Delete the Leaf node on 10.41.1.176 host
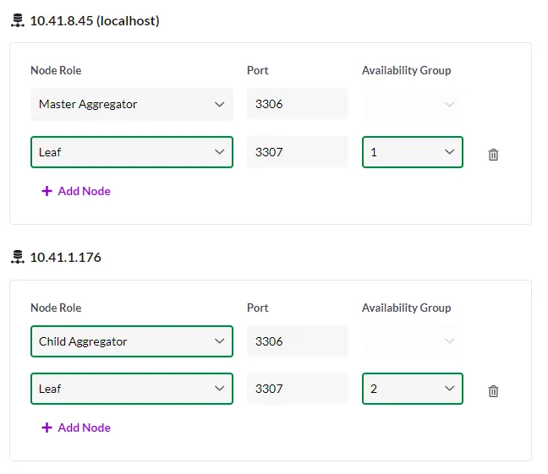548x474 pixels. click(494, 391)
